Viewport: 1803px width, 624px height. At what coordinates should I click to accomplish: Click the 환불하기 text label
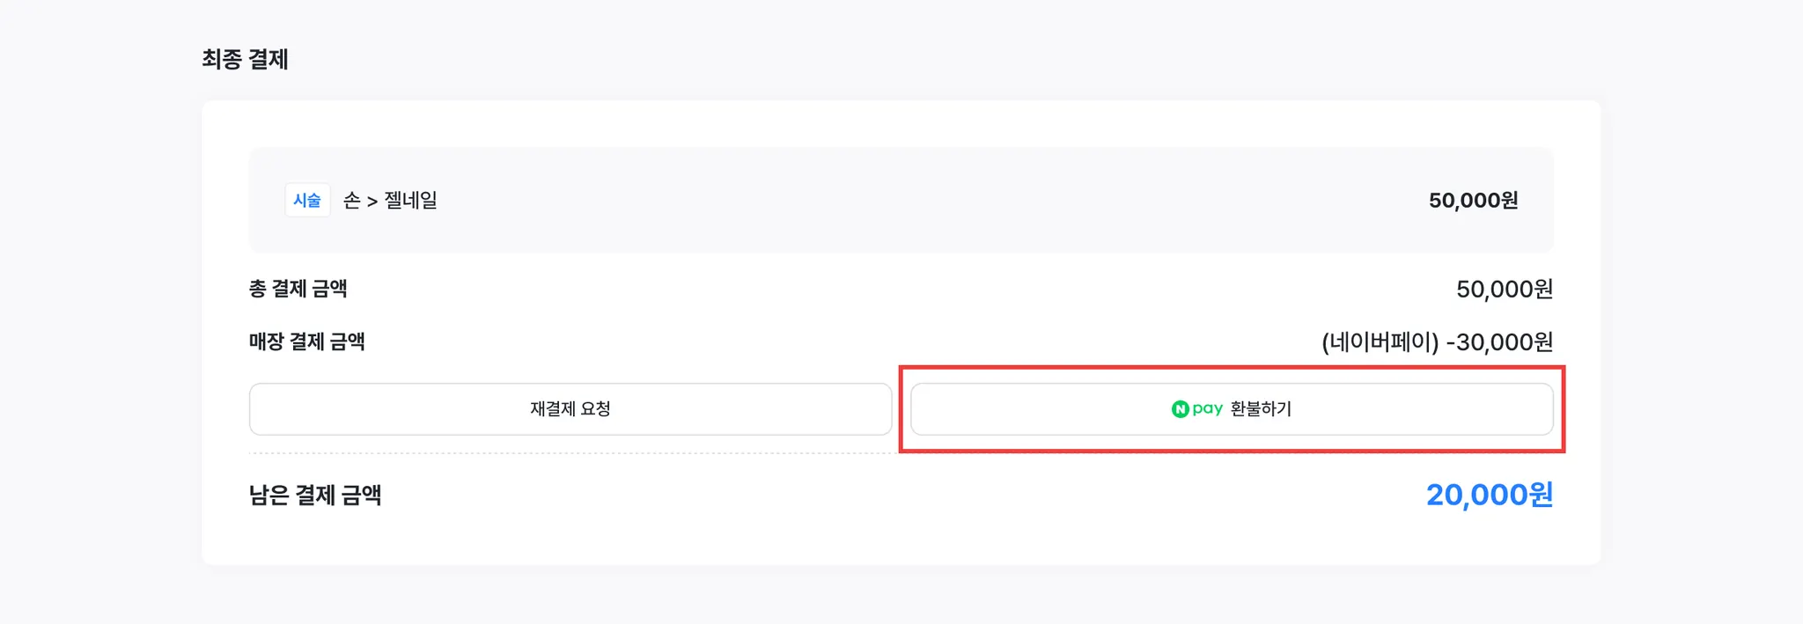click(x=1261, y=409)
